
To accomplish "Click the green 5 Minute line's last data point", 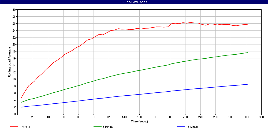I will (248, 52).
